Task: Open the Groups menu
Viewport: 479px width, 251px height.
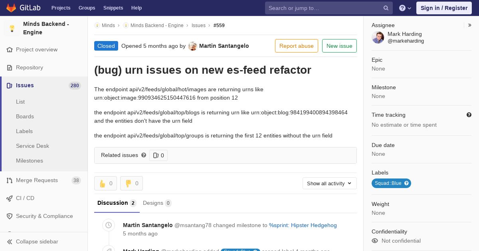Action: [87, 8]
